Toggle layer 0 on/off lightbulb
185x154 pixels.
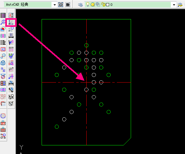pos(88,5)
